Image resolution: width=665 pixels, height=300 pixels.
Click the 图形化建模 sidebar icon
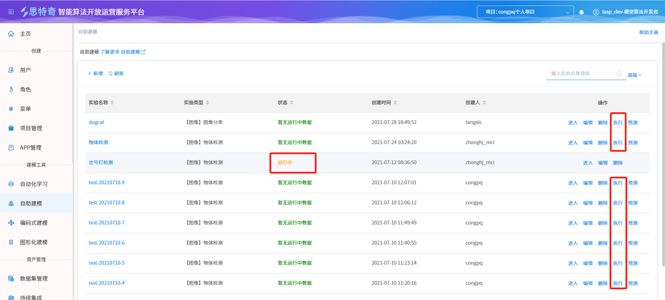[11, 242]
